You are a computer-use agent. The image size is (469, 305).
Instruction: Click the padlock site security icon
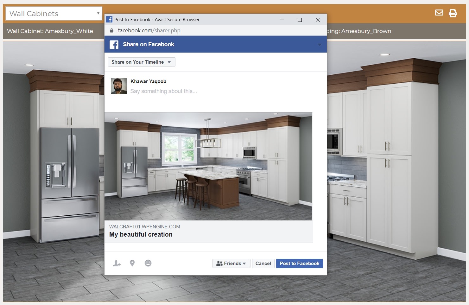coord(111,30)
